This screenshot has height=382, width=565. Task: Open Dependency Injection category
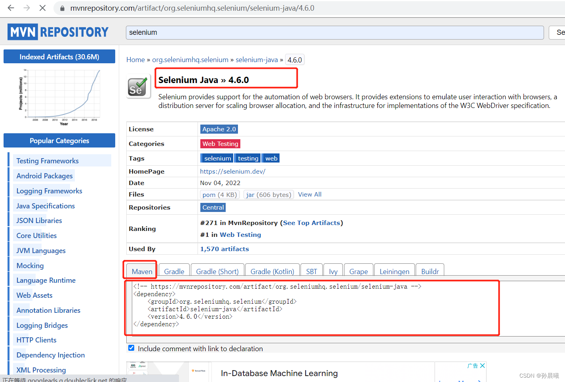click(51, 355)
